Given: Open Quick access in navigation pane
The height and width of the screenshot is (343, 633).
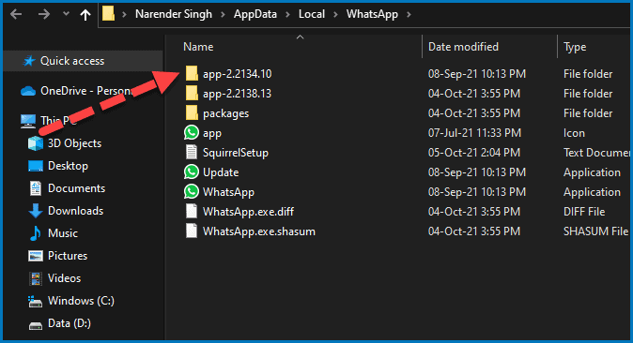Looking at the screenshot, I should point(72,61).
